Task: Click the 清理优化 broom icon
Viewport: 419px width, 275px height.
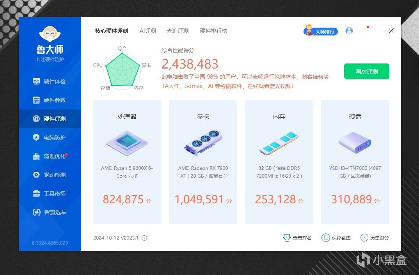Action: [x=36, y=156]
